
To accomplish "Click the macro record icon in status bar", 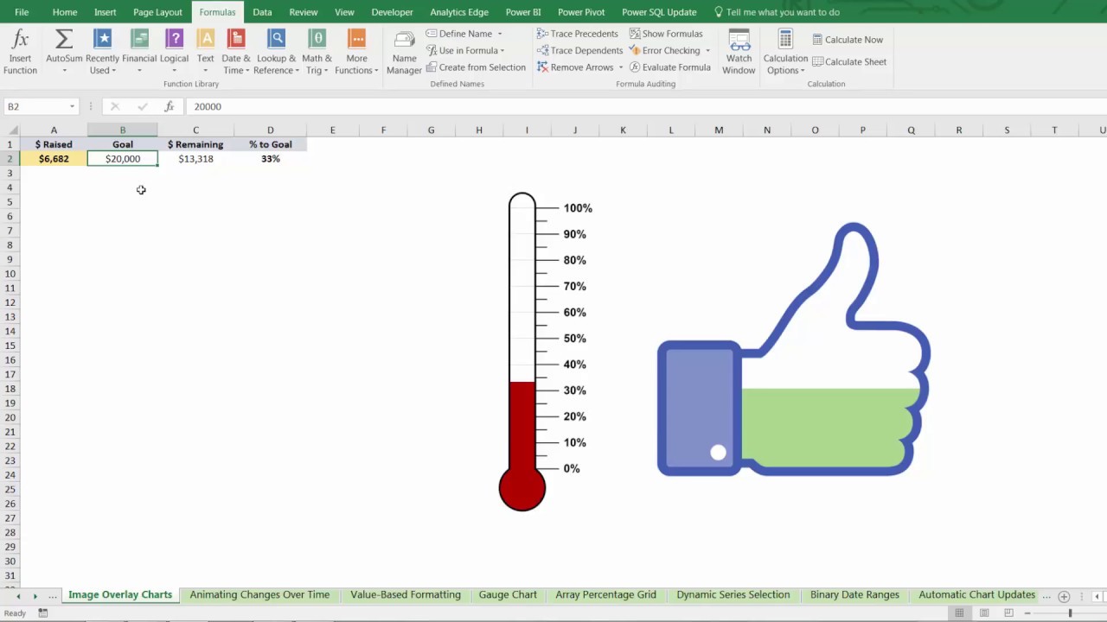I will [x=42, y=613].
